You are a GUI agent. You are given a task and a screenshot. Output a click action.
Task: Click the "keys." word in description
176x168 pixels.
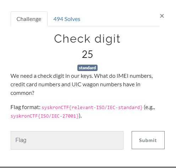[87, 76]
